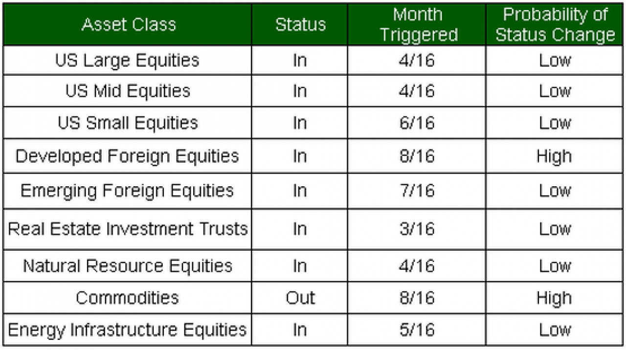Select the 7/16 month triggered cell
626x350 pixels.
[x=417, y=191]
